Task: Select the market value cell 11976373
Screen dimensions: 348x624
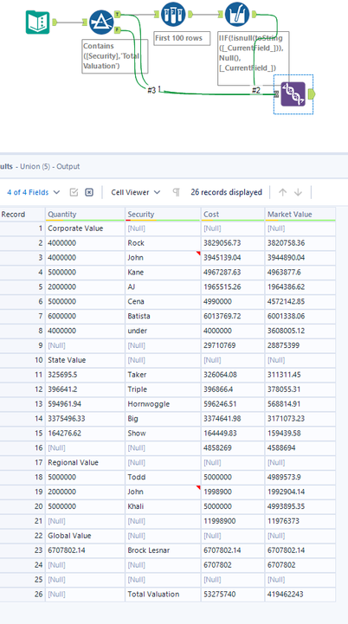Action: 300,521
